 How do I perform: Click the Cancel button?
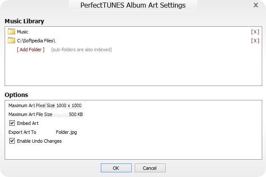coord(150,168)
